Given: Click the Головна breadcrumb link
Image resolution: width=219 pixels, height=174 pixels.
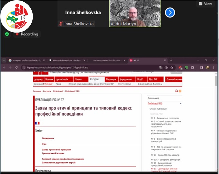Looking at the screenshot, I should pos(37,91).
